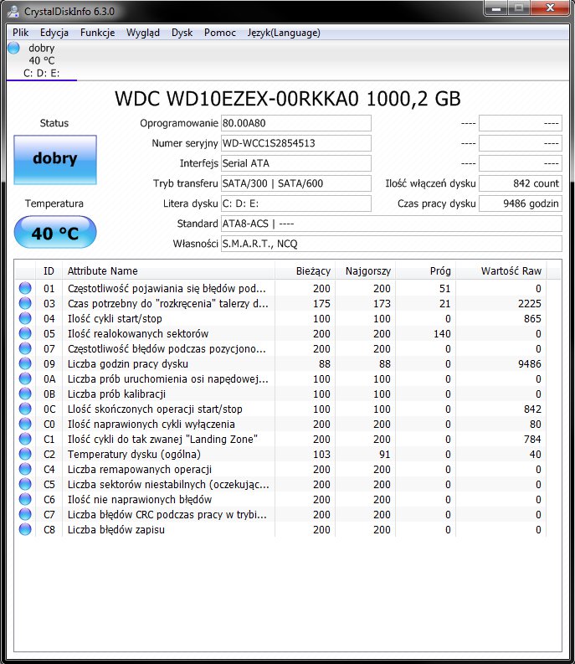
Task: Click raw value 784 in Landing Zone row
Action: coord(532,439)
